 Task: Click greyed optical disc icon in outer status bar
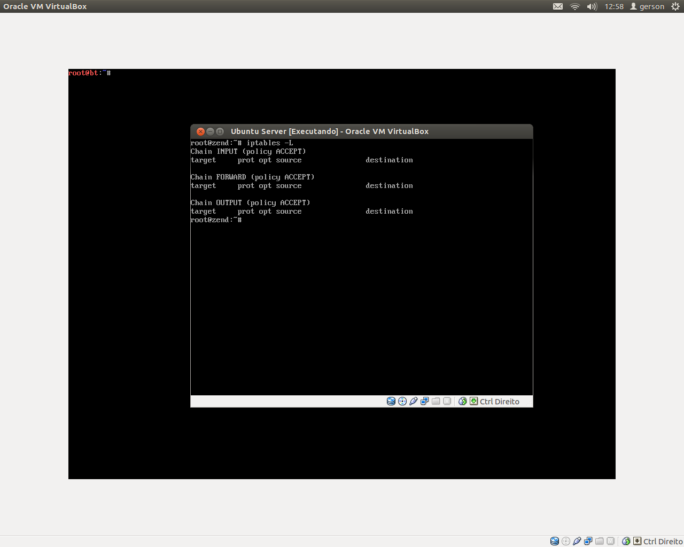click(566, 541)
